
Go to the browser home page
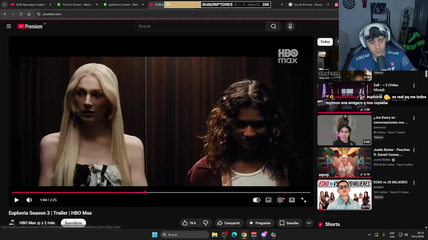coord(29,14)
